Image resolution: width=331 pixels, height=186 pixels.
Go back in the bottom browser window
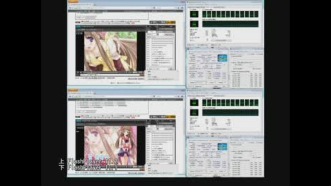click(70, 96)
